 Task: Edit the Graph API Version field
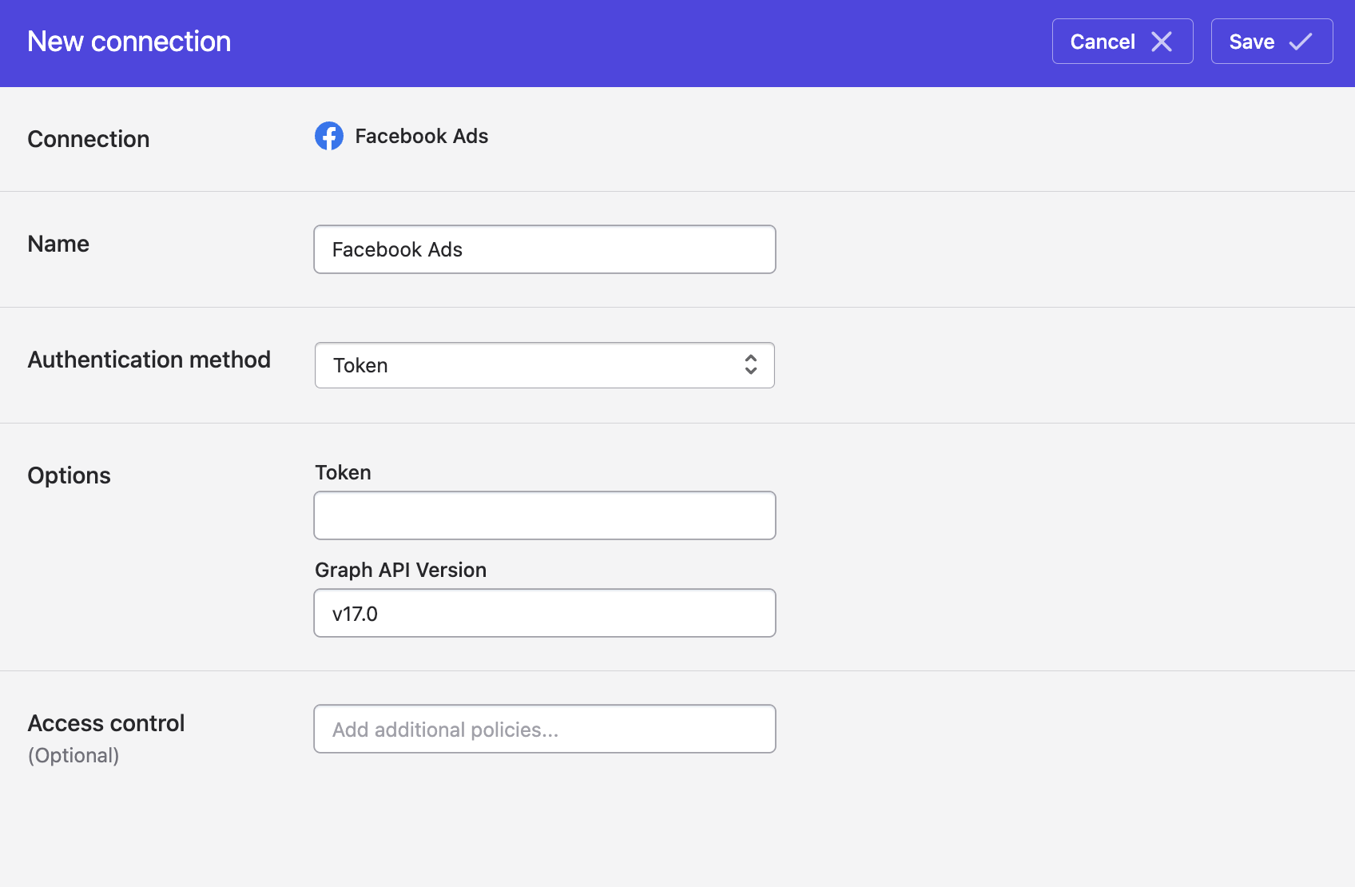click(545, 613)
